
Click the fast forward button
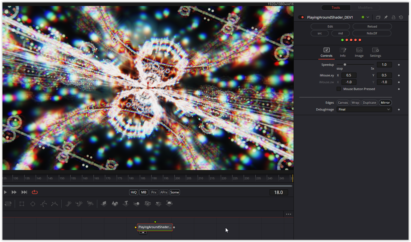pyautogui.click(x=14, y=192)
